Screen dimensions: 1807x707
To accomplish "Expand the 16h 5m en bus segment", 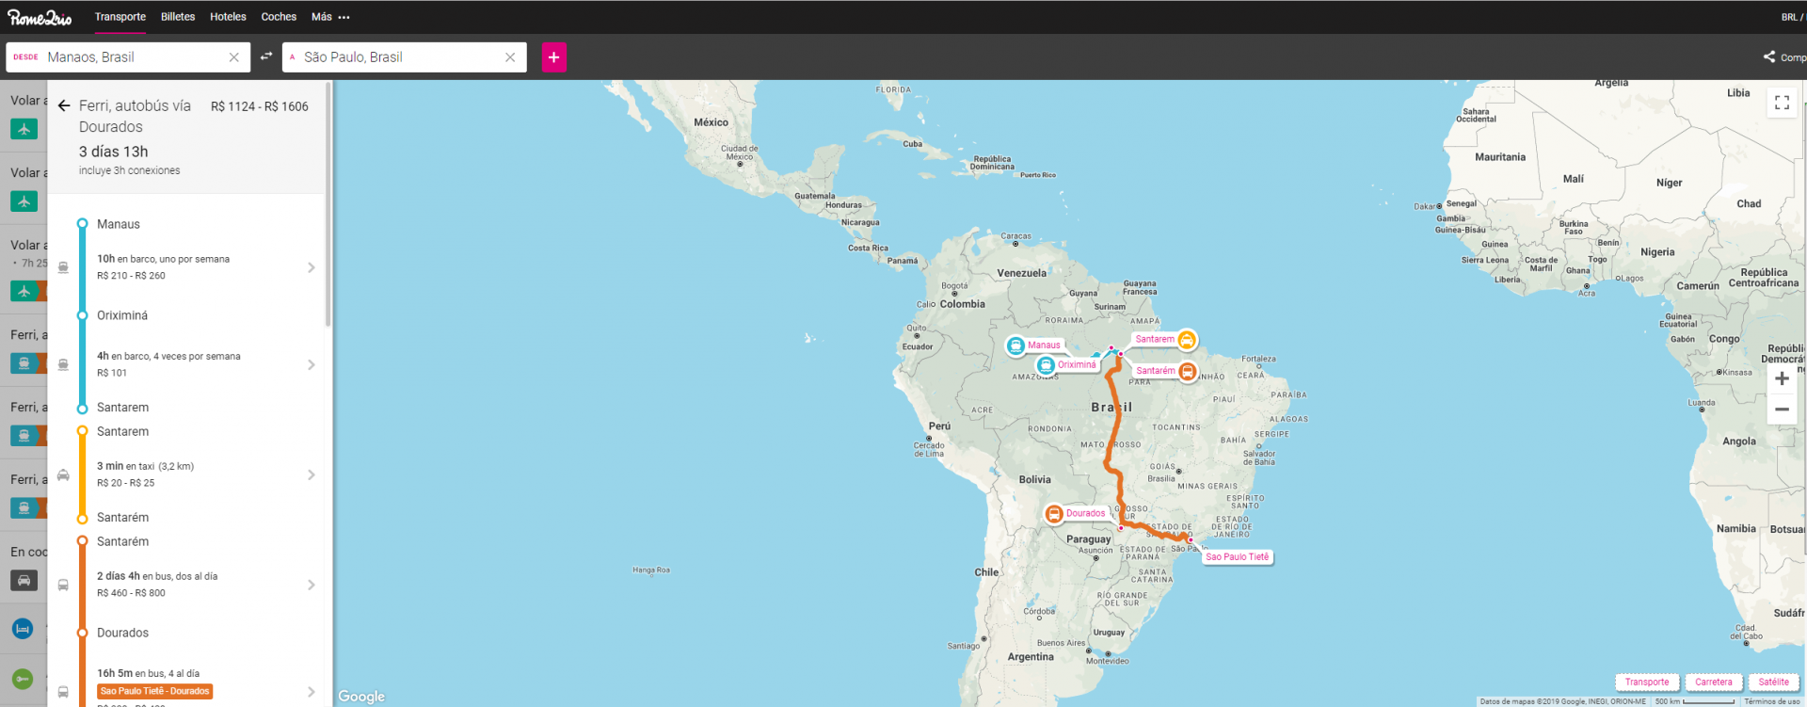I will click(187, 689).
